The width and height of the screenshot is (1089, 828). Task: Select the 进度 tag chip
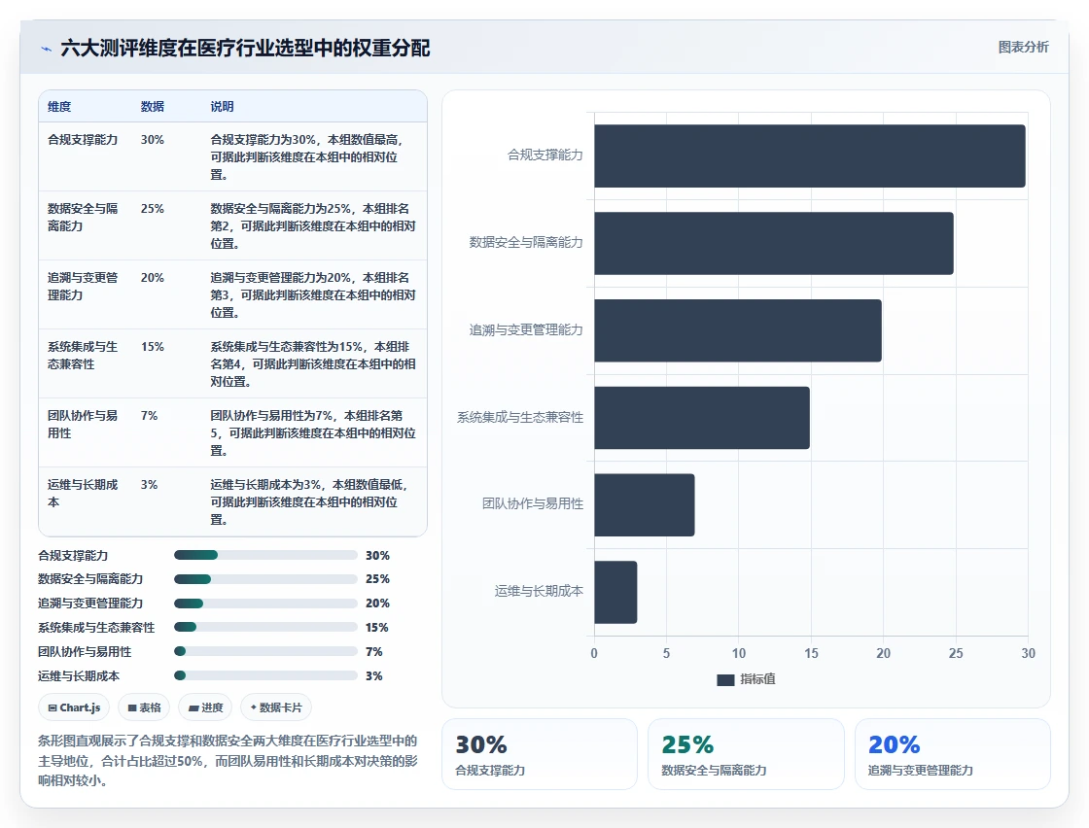pos(205,707)
